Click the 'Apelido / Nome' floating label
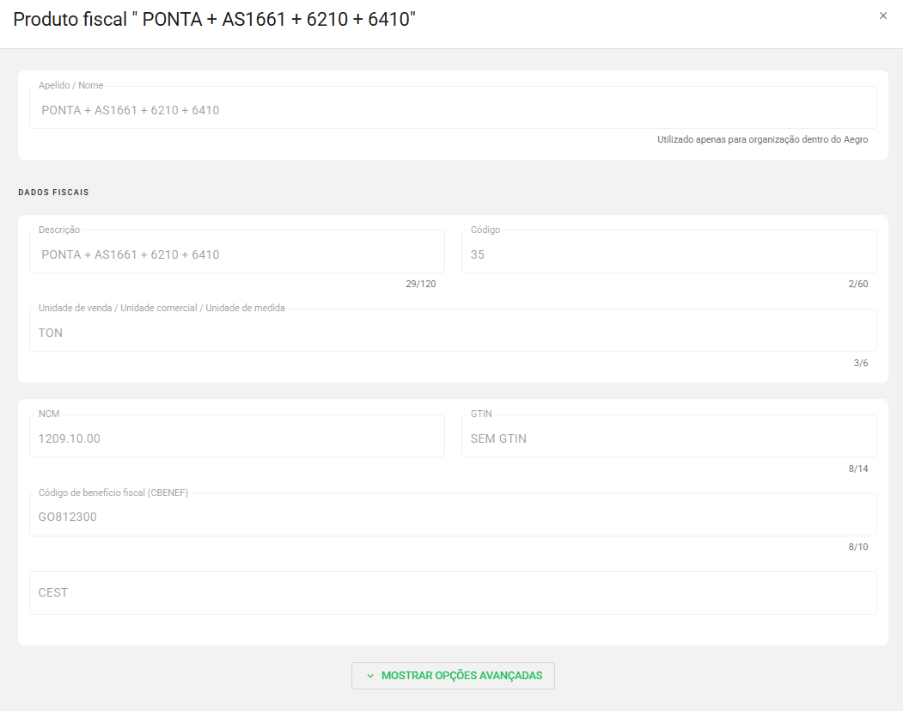Viewport: 903px width, 711px height. (x=70, y=85)
